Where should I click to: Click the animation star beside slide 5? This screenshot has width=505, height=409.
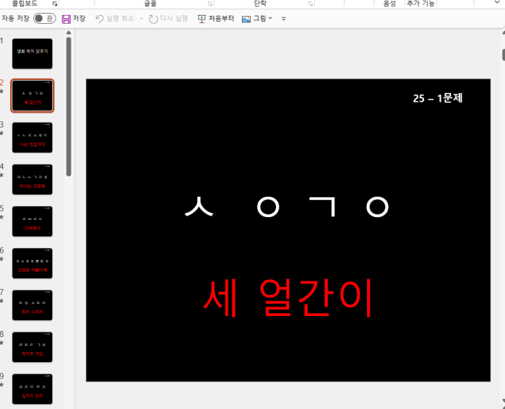coord(1,217)
